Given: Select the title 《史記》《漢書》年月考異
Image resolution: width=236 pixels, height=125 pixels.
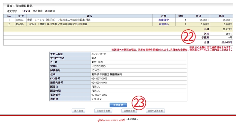Looking at the screenshot, I should [x=57, y=24].
